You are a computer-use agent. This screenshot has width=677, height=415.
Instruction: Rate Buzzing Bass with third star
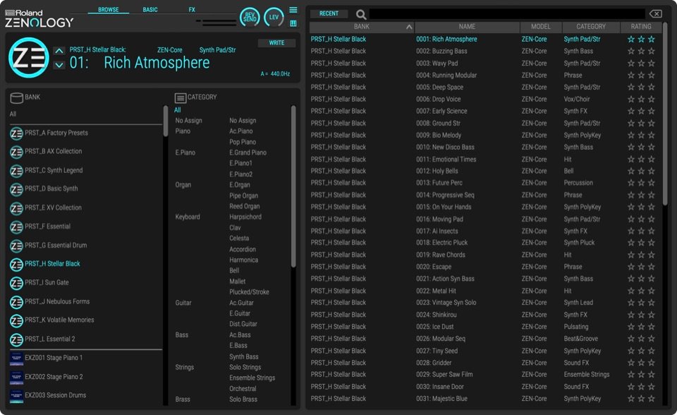tap(652, 52)
